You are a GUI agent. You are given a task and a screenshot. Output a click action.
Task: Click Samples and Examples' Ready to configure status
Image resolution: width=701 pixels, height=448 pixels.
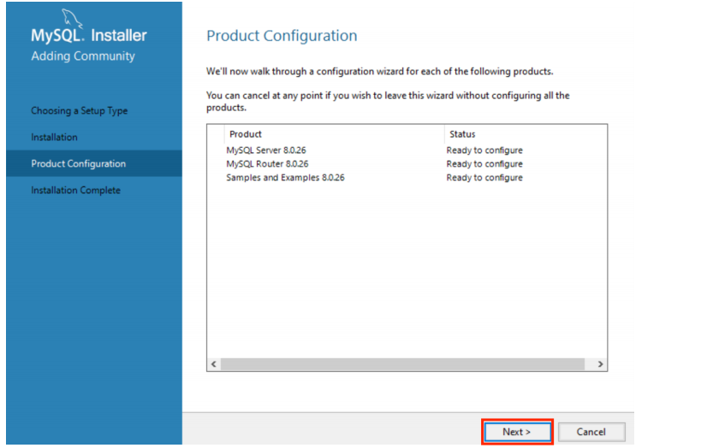point(484,178)
